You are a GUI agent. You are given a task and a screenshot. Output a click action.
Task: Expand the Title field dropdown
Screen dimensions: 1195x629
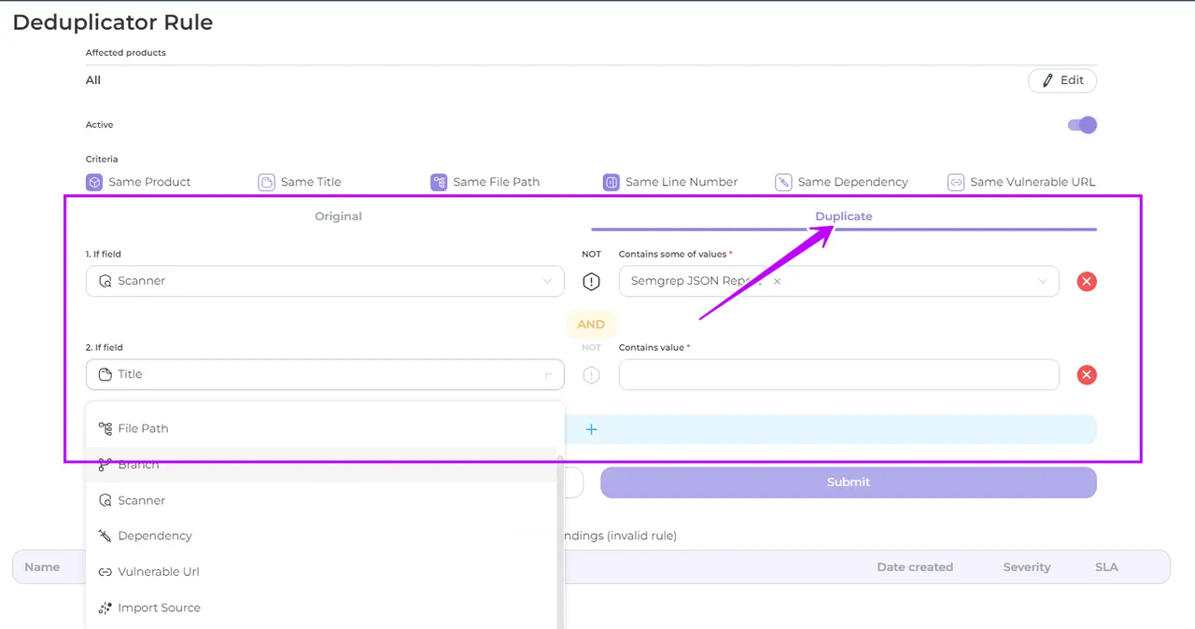pos(325,374)
